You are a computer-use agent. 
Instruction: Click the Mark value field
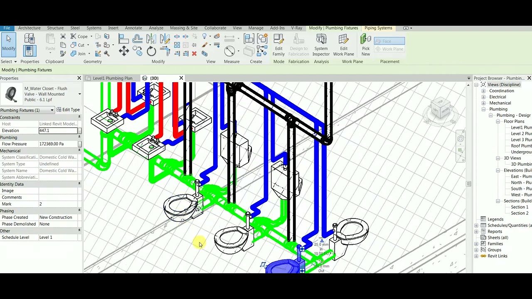[x=58, y=204]
